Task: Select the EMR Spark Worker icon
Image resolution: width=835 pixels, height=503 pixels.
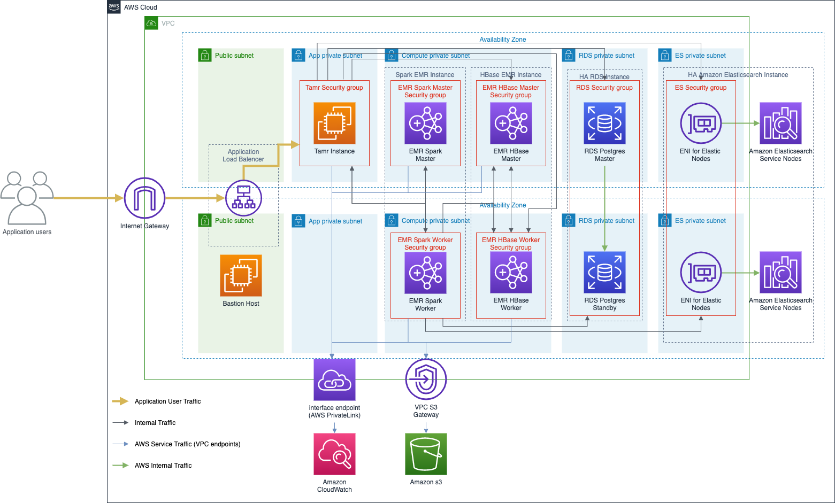Action: [x=425, y=273]
